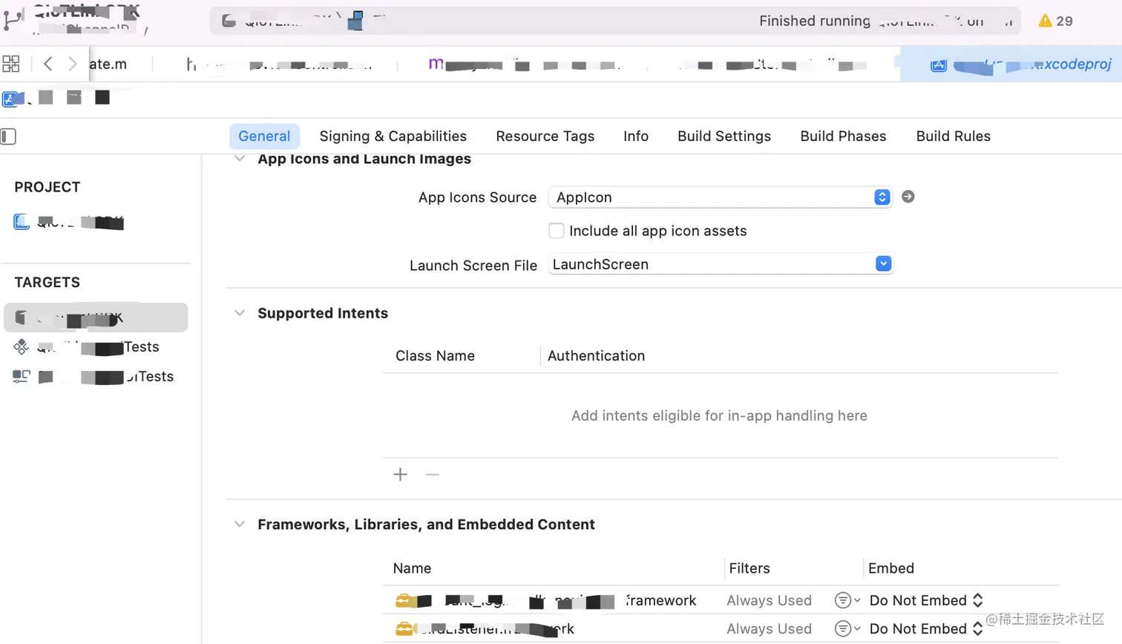Click the Filters column header
This screenshot has width=1122, height=644.
coord(749,568)
